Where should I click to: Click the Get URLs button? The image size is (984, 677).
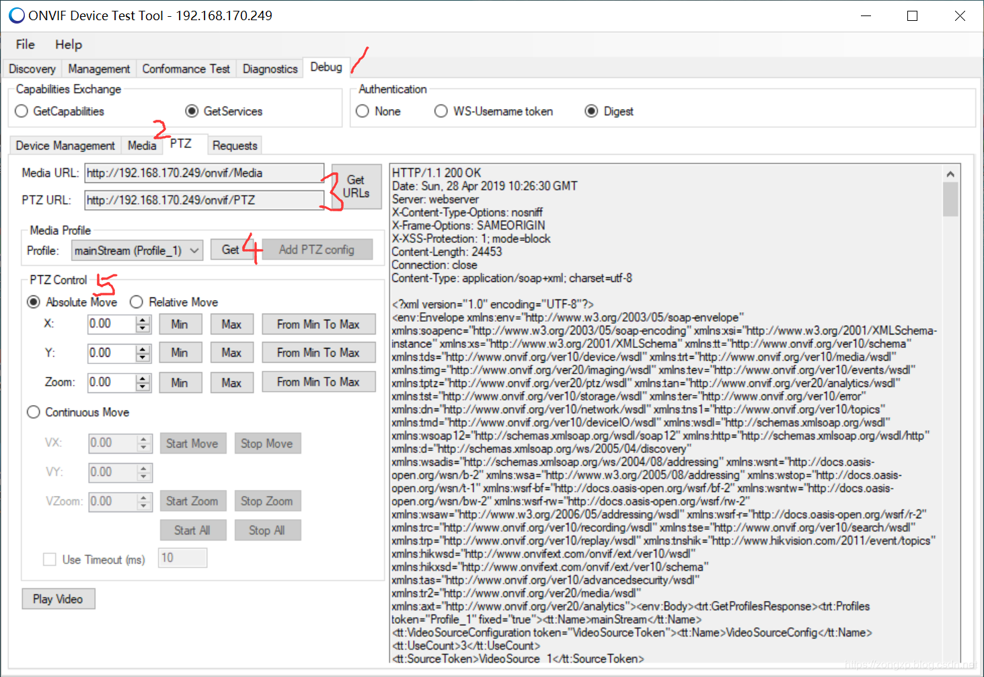(x=356, y=186)
